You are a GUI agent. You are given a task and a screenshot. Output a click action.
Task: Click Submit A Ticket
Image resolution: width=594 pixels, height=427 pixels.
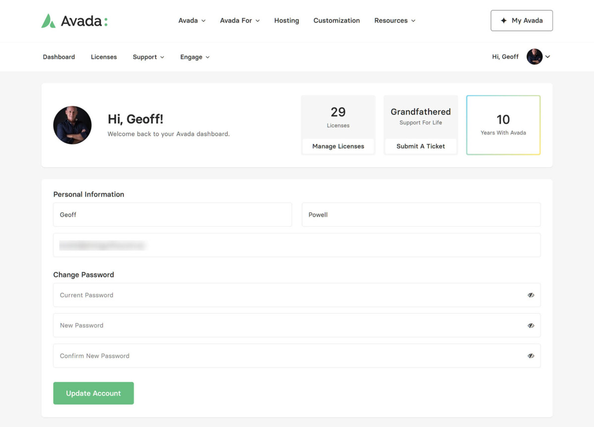(x=421, y=146)
